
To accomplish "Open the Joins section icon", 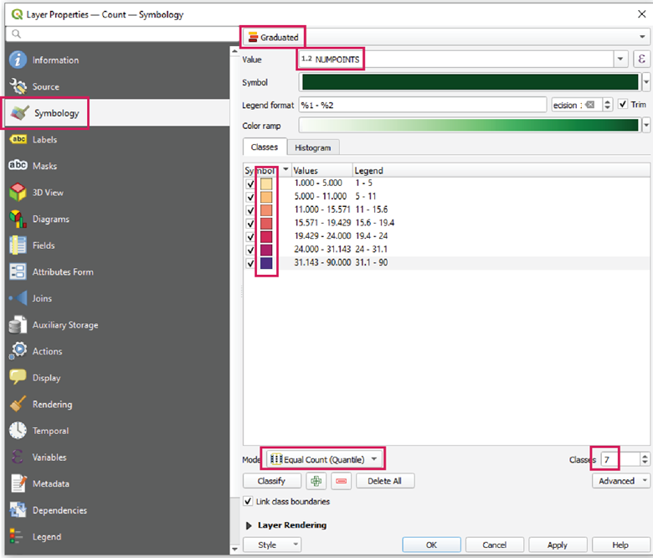I will (18, 298).
